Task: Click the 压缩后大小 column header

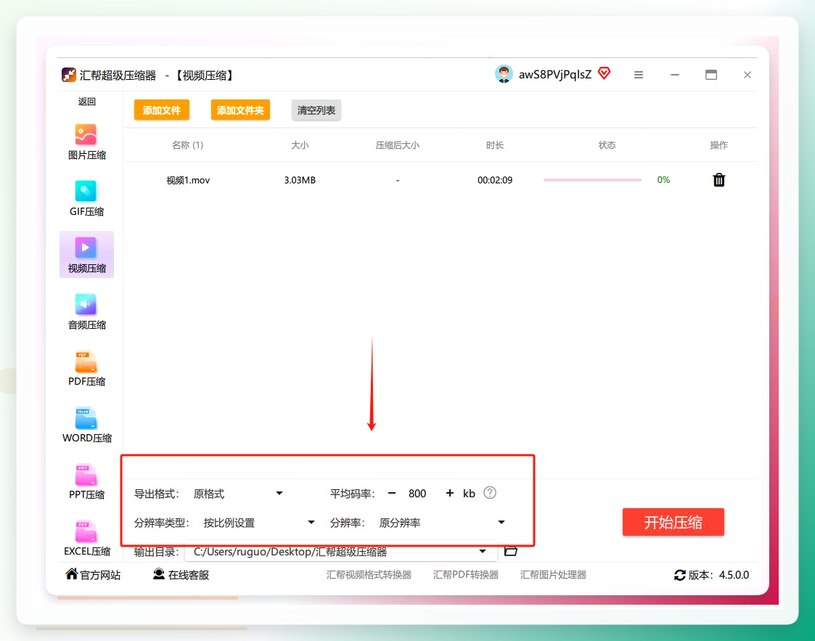Action: click(x=398, y=145)
